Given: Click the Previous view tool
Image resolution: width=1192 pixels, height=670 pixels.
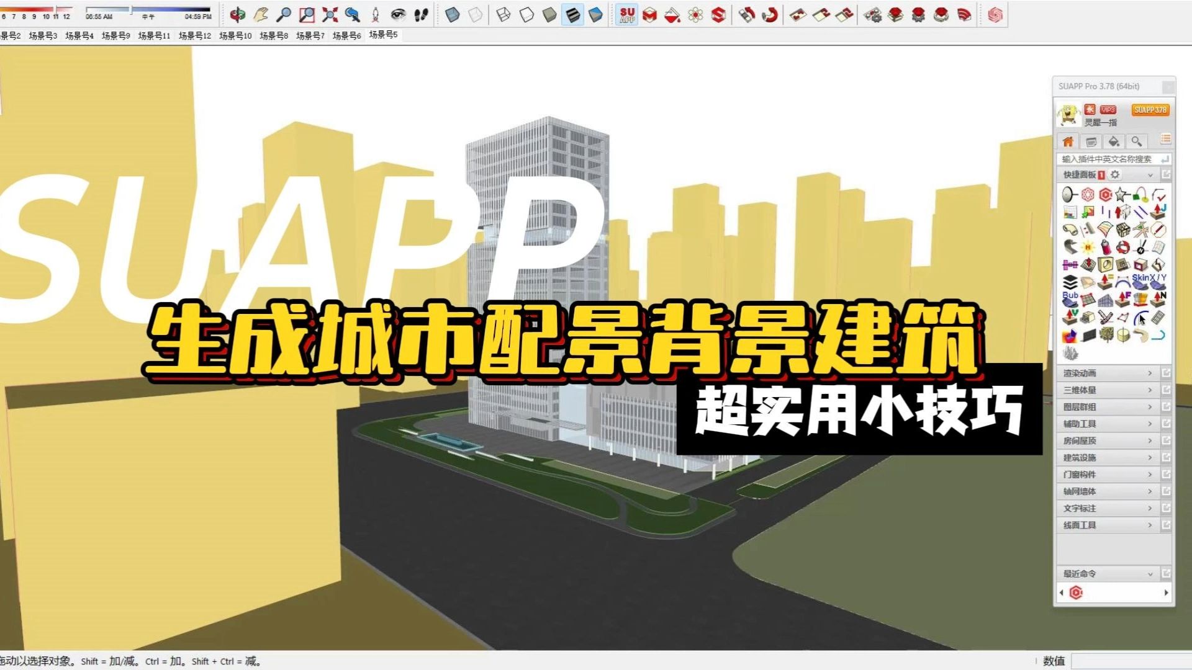Looking at the screenshot, I should (353, 15).
